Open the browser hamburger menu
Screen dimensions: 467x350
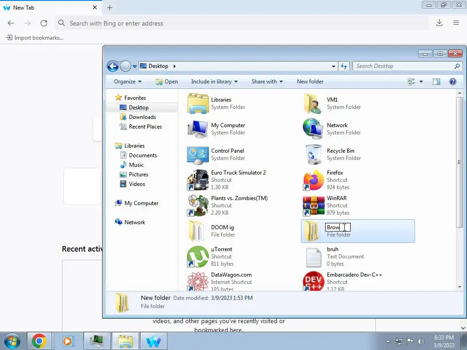coord(456,23)
